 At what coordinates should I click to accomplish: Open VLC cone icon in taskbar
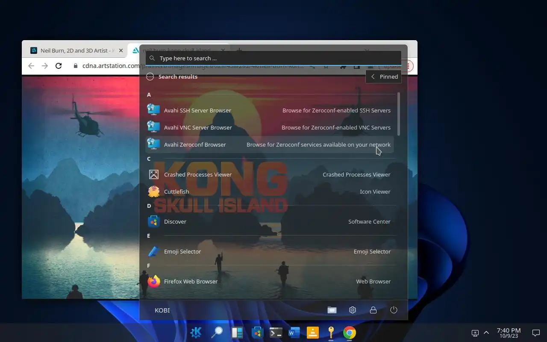click(313, 333)
